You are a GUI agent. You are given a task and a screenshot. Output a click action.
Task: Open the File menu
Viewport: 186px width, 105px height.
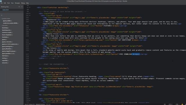(1, 3)
